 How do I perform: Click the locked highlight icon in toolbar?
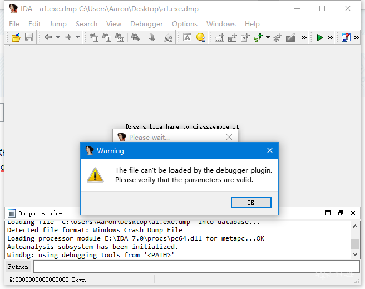point(168,37)
